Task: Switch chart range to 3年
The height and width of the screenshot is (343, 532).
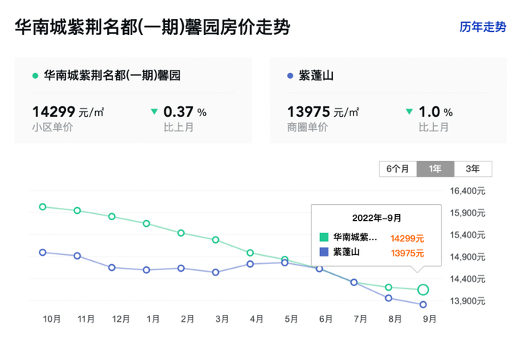Action: coord(473,168)
